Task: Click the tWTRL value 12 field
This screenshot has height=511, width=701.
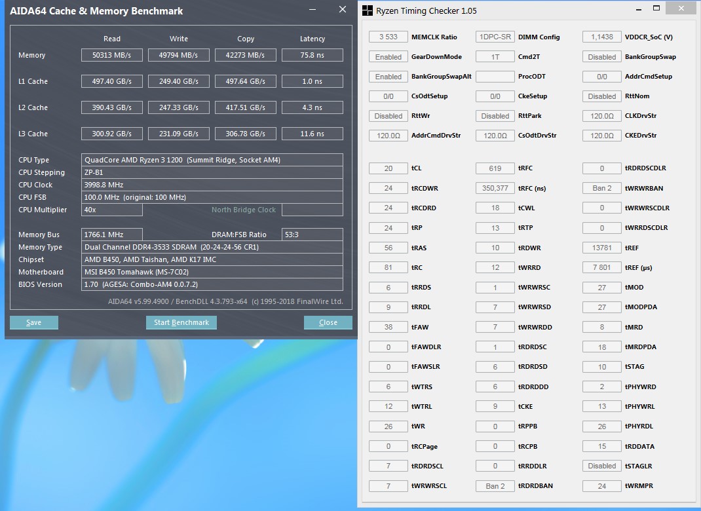Action: coord(388,406)
